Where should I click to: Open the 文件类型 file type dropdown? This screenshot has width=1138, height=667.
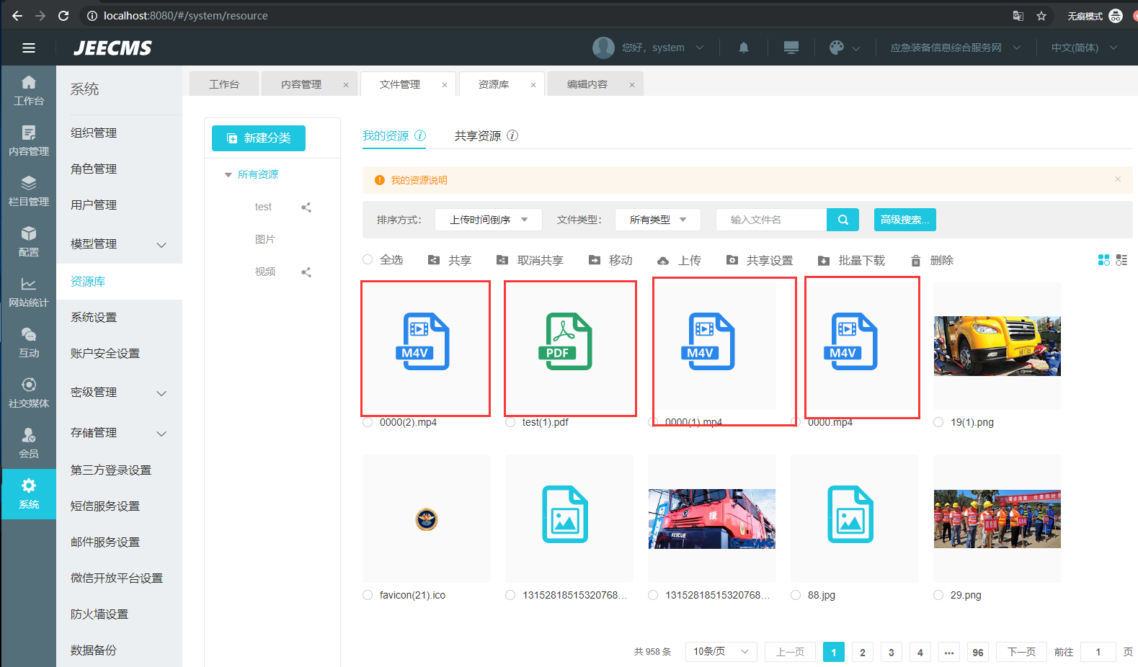tap(657, 220)
